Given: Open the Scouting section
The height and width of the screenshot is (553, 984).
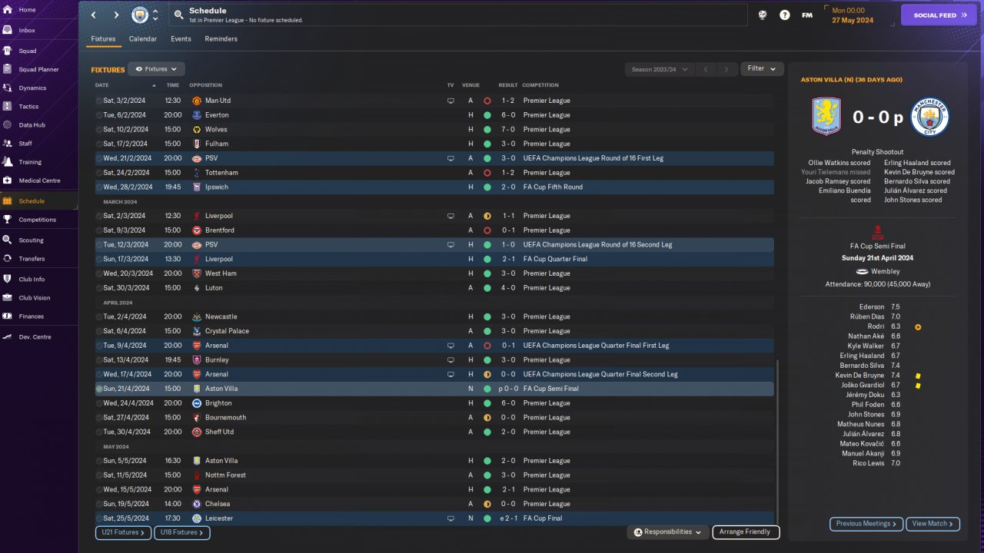Looking at the screenshot, I should click(x=32, y=240).
